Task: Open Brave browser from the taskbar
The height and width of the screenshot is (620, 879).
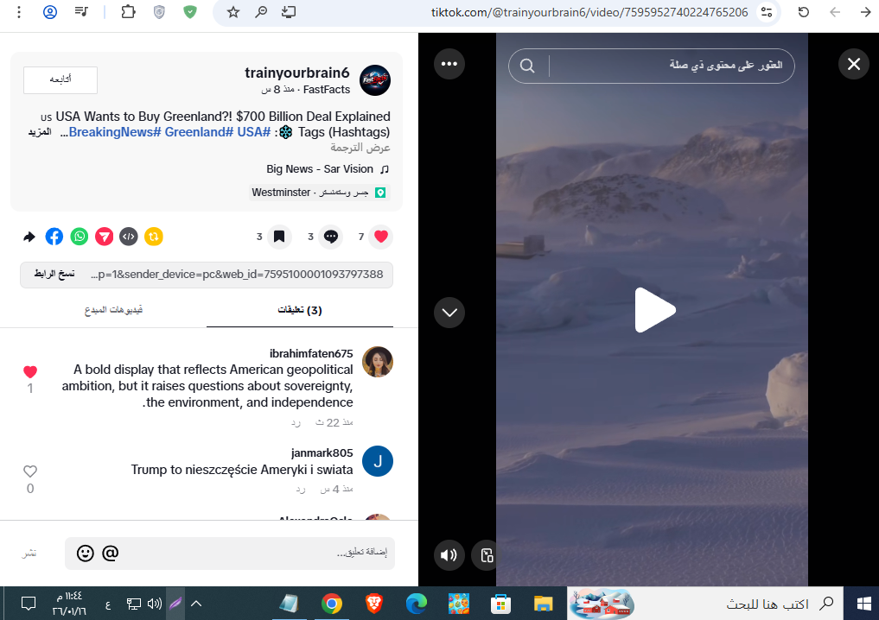Action: [374, 604]
